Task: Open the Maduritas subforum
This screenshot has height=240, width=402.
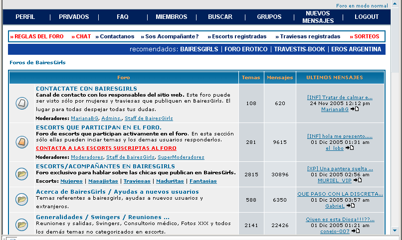Action: (x=170, y=181)
